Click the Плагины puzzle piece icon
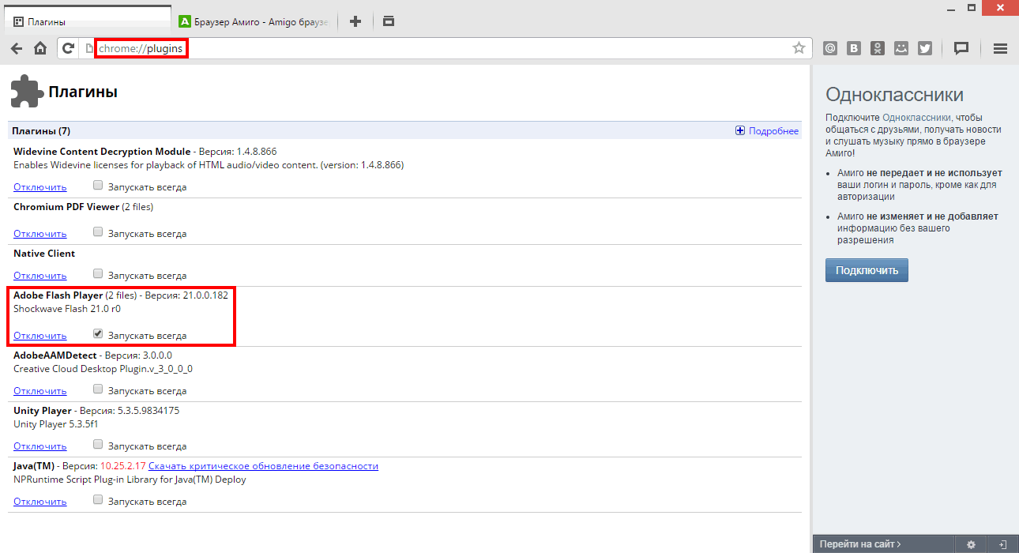The width and height of the screenshot is (1019, 553). [x=27, y=92]
